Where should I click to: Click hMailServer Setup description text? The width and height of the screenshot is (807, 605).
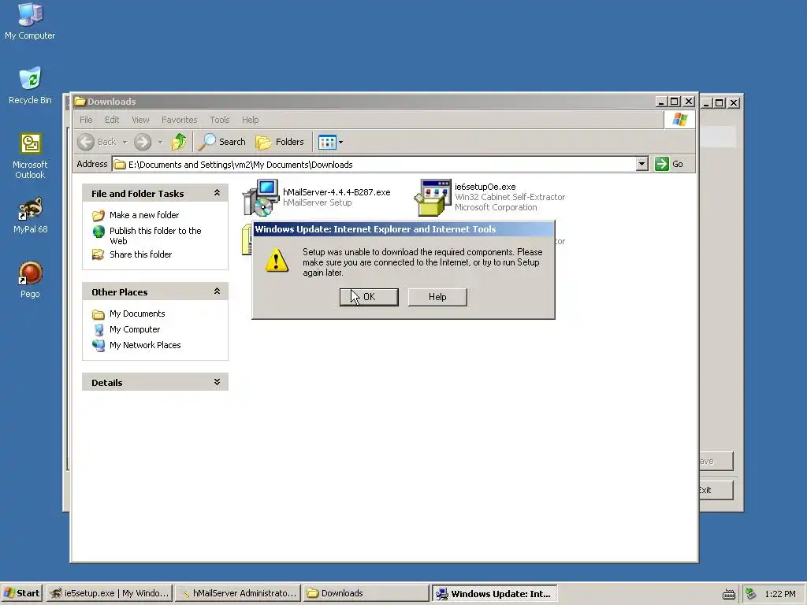pyautogui.click(x=318, y=202)
